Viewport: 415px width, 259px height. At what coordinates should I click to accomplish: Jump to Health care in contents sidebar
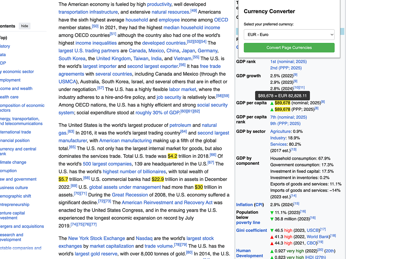(x=9, y=97)
